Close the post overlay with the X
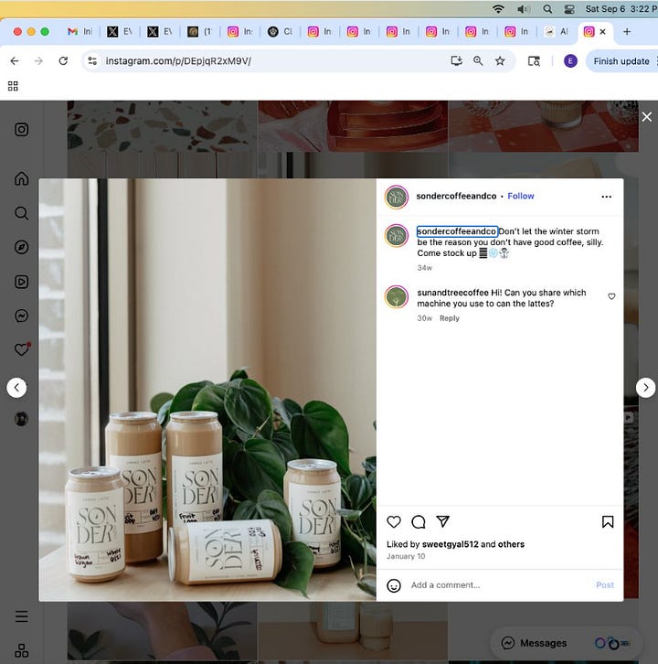658x664 pixels. [x=646, y=117]
